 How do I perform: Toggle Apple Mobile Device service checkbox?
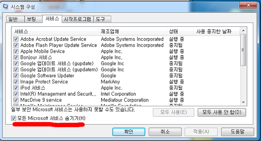click(x=16, y=51)
